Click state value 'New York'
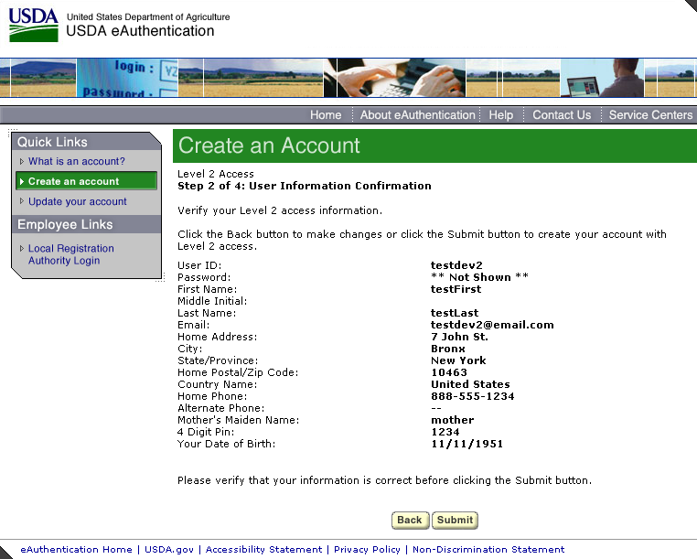Image resolution: width=697 pixels, height=559 pixels. click(458, 360)
